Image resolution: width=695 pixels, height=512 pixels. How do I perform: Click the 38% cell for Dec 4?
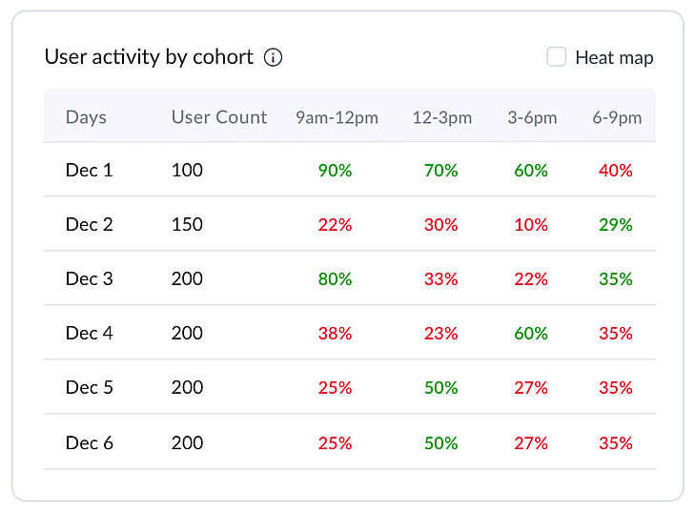coord(335,334)
